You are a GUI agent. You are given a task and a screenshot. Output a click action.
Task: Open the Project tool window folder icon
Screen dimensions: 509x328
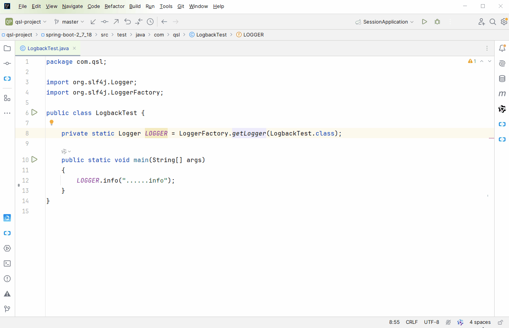coord(7,48)
